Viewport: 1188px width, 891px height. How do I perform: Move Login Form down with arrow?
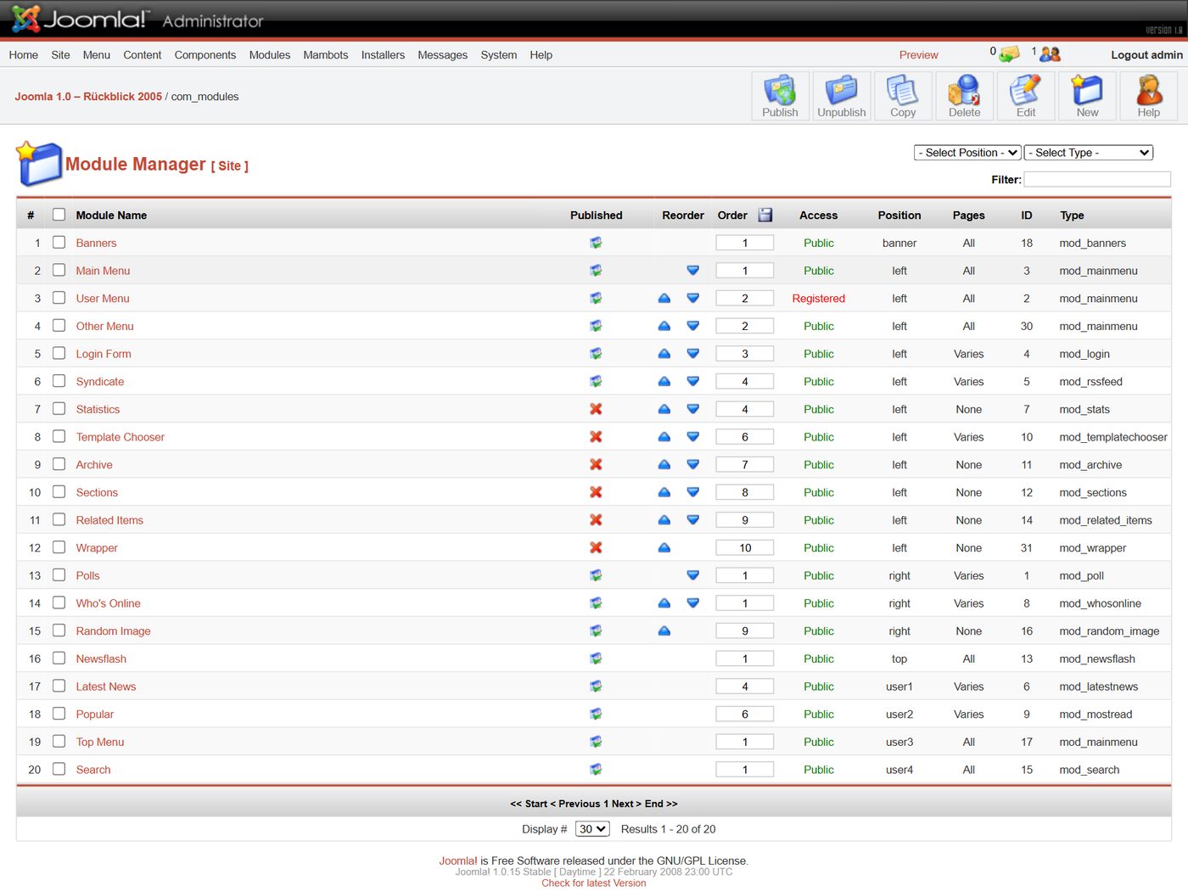[693, 354]
